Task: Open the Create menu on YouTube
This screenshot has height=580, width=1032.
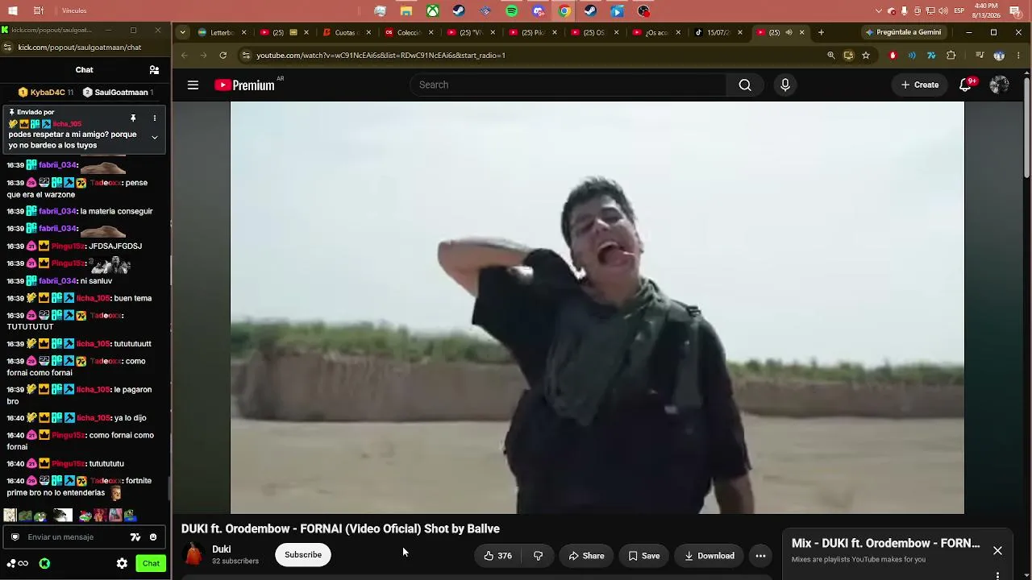Action: (920, 85)
